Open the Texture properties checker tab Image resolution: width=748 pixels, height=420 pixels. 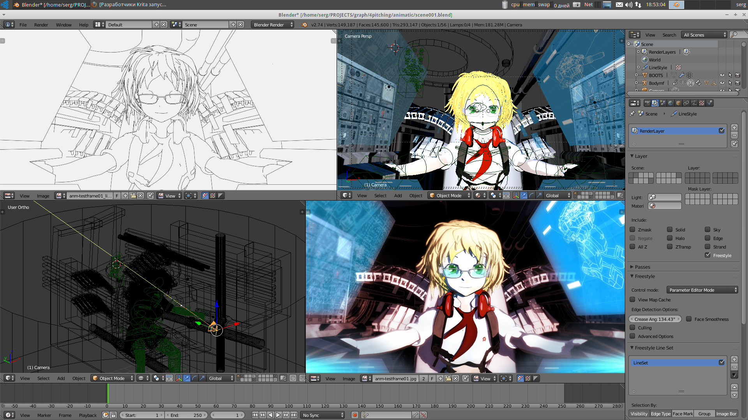click(x=702, y=103)
